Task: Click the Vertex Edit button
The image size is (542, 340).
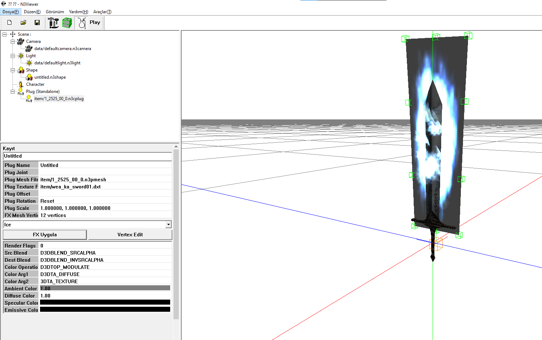Action: click(x=130, y=235)
